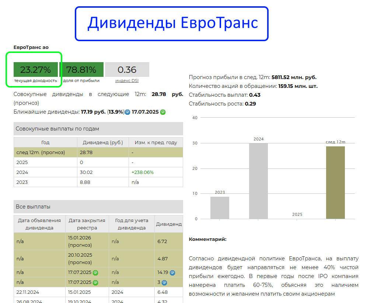
Task: Click the Стабильность выплат 0.43 line
Action: click(224, 95)
